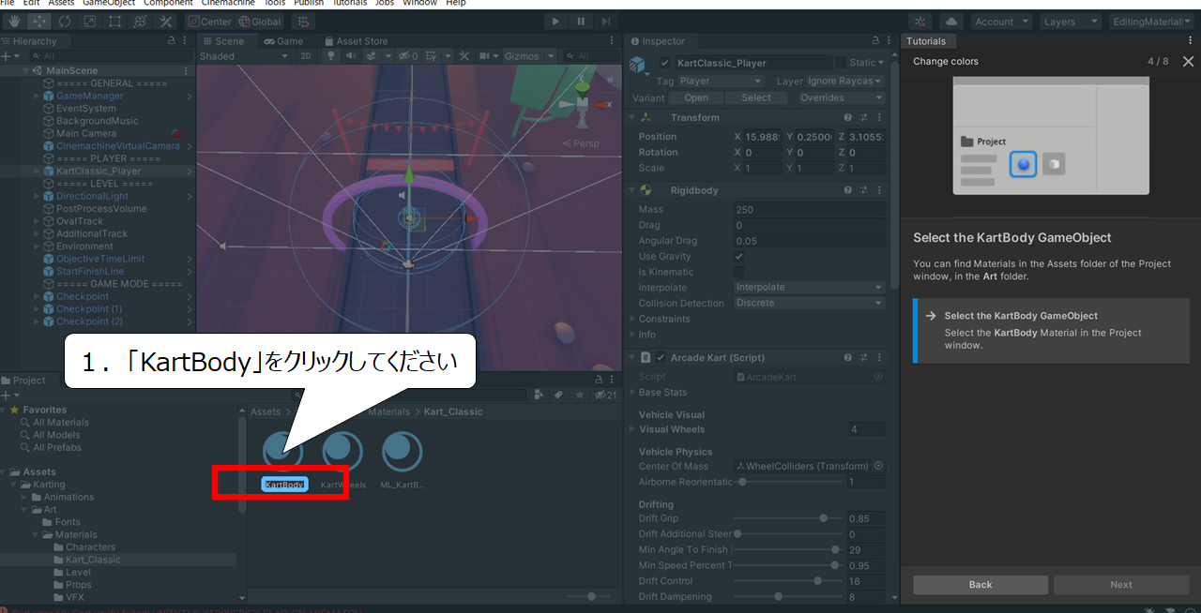Toggle the Static checkbox
The image size is (1201, 613).
pos(841,63)
